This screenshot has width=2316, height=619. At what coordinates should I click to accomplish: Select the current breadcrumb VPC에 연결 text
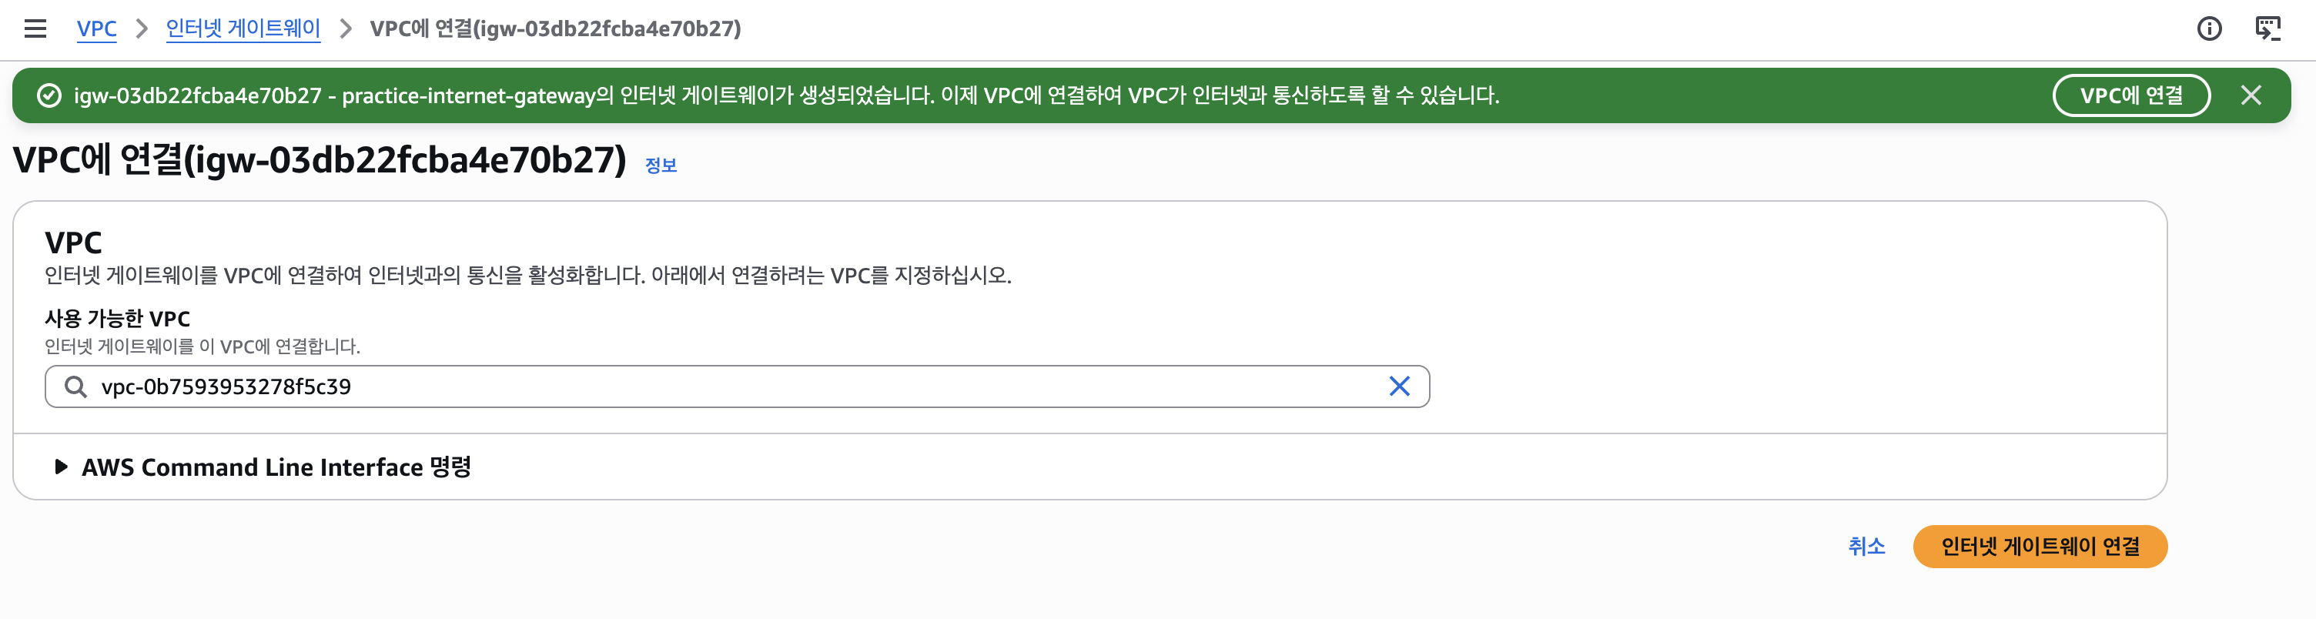pos(556,28)
